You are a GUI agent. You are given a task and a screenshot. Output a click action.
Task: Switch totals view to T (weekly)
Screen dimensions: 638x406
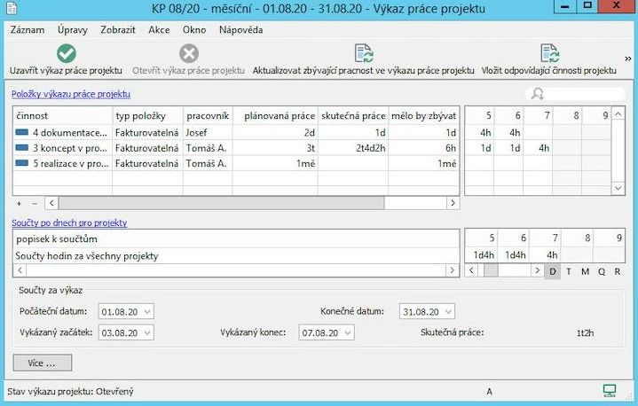pos(569,270)
